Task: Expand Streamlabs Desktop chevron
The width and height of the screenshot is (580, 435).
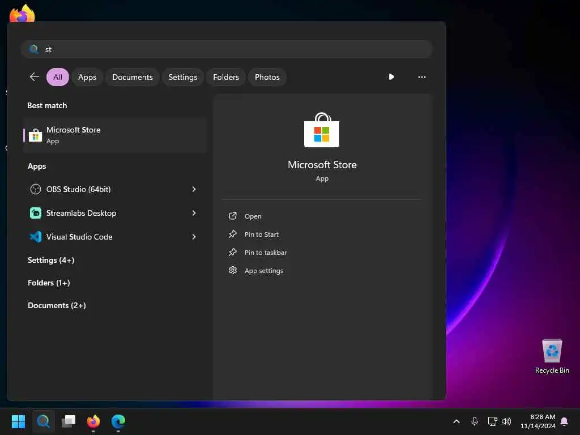Action: click(194, 213)
